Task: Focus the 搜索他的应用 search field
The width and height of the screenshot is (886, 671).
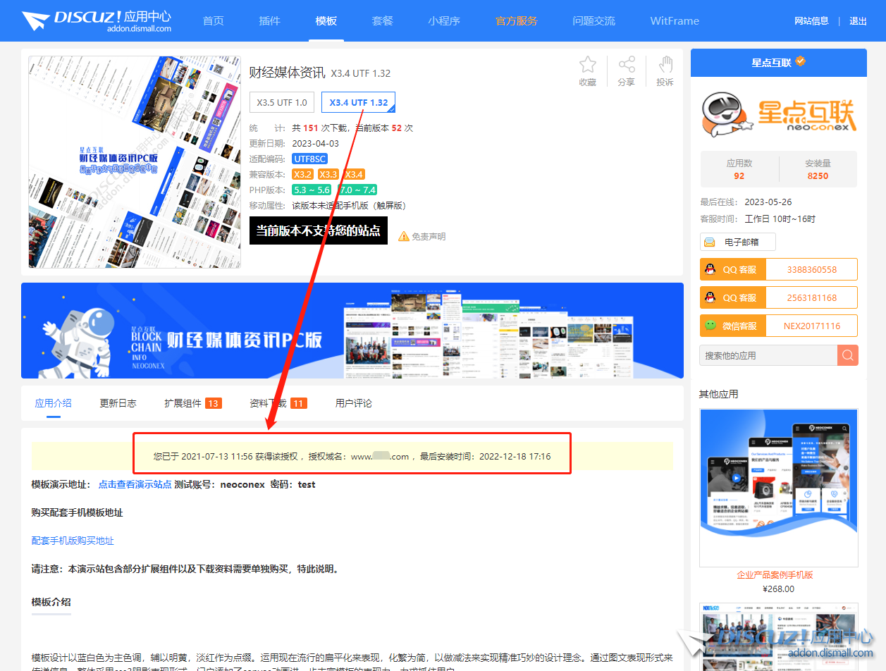Action: click(768, 355)
